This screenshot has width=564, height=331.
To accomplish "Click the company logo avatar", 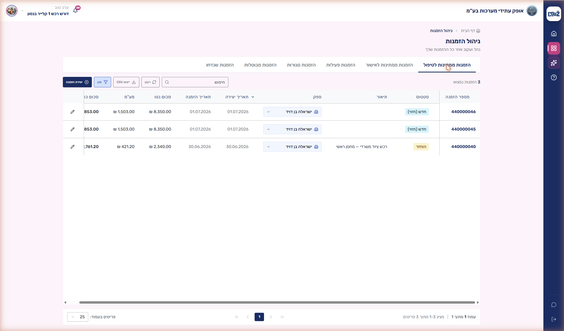I will click(532, 11).
